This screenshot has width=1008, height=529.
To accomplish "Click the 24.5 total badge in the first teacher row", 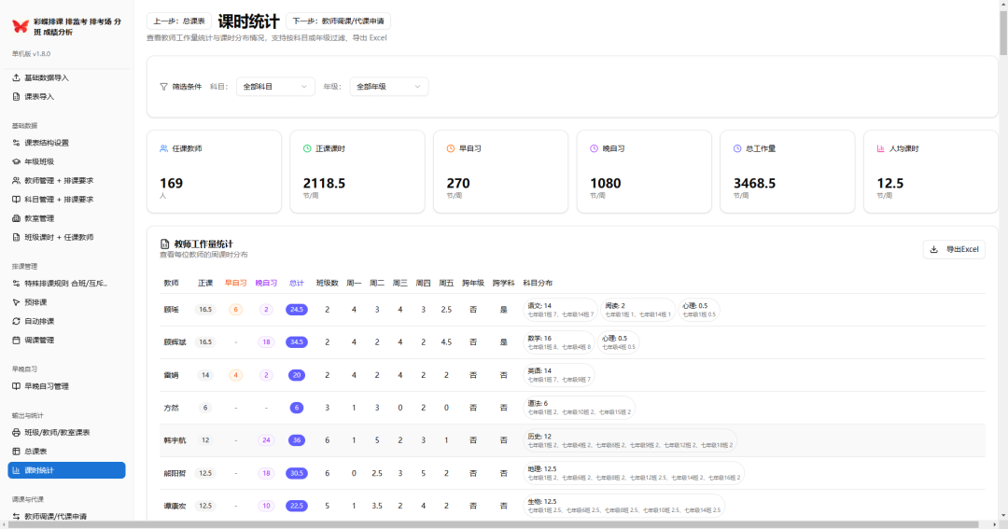I will (297, 310).
